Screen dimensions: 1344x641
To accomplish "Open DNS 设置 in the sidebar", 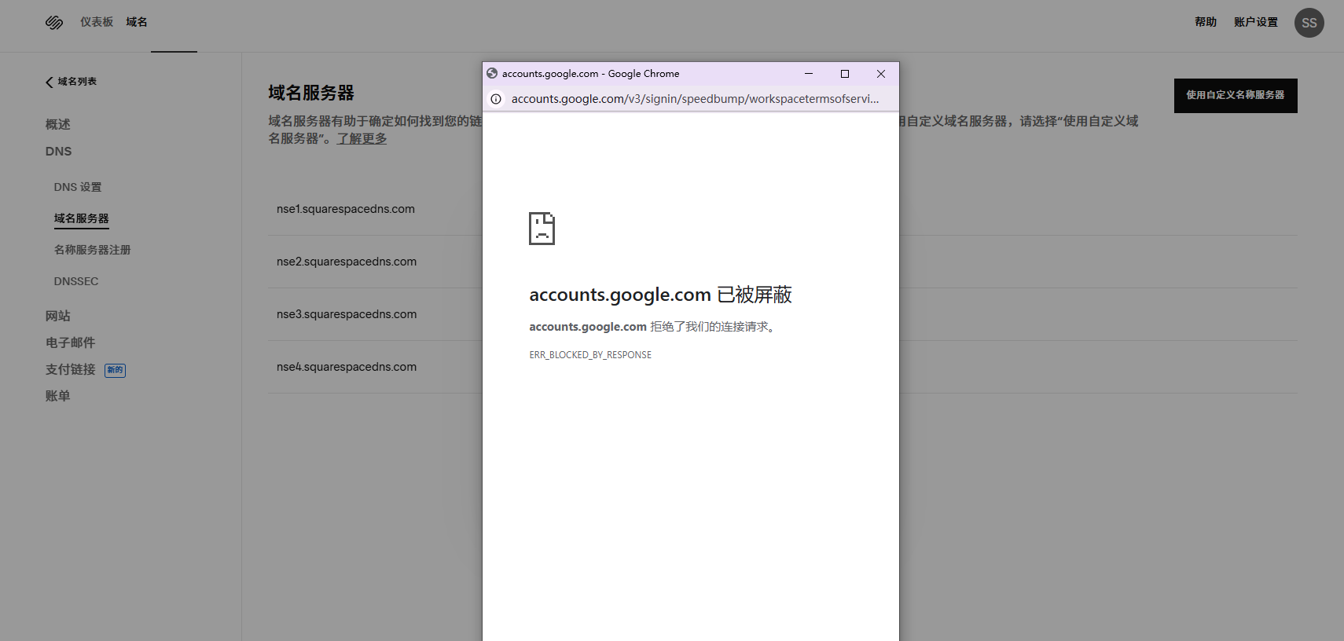I will [x=78, y=187].
